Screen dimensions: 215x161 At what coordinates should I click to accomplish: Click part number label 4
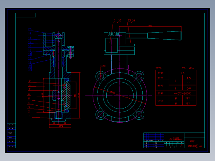[29, 103]
